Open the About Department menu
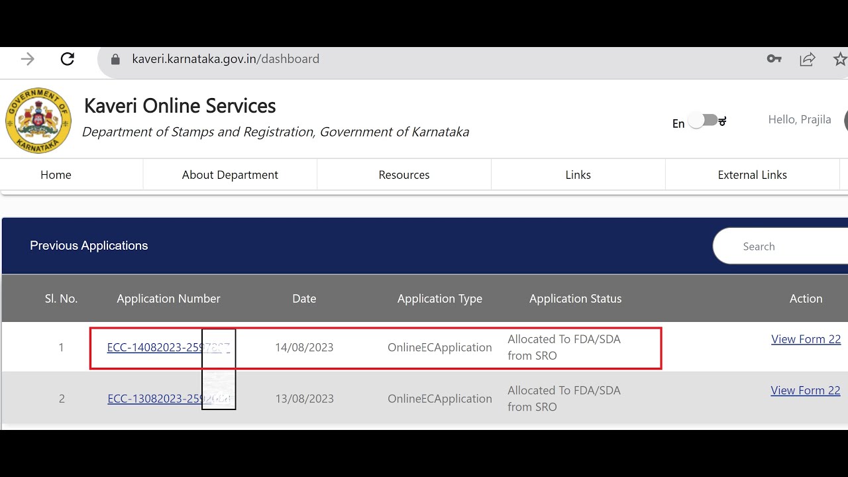The width and height of the screenshot is (848, 477). (230, 175)
